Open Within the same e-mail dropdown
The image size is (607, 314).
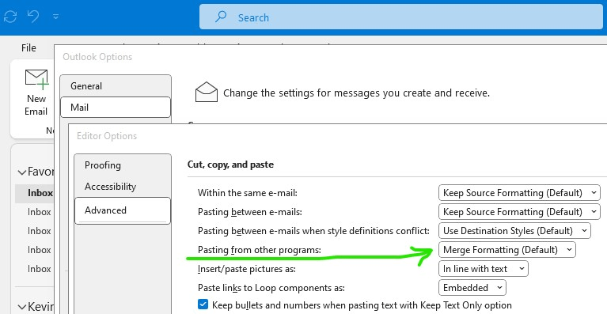pyautogui.click(x=519, y=192)
